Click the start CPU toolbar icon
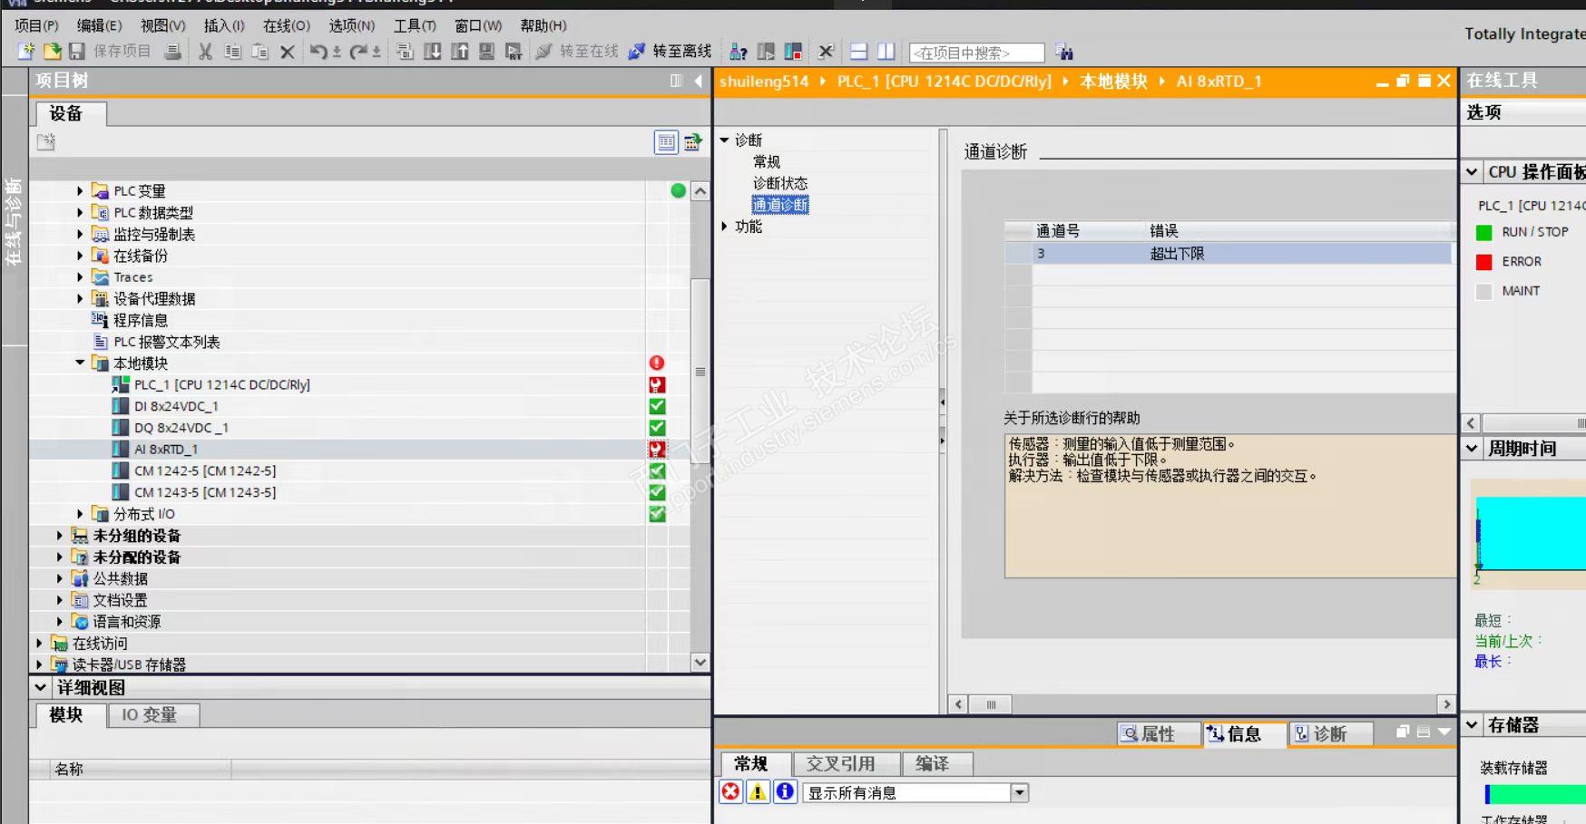The height and width of the screenshot is (824, 1586). click(x=767, y=52)
